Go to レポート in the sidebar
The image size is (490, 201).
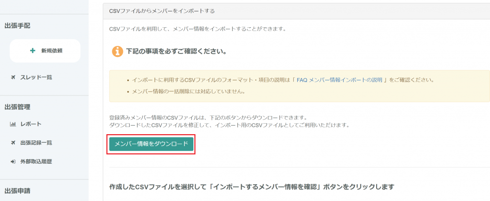click(x=31, y=124)
